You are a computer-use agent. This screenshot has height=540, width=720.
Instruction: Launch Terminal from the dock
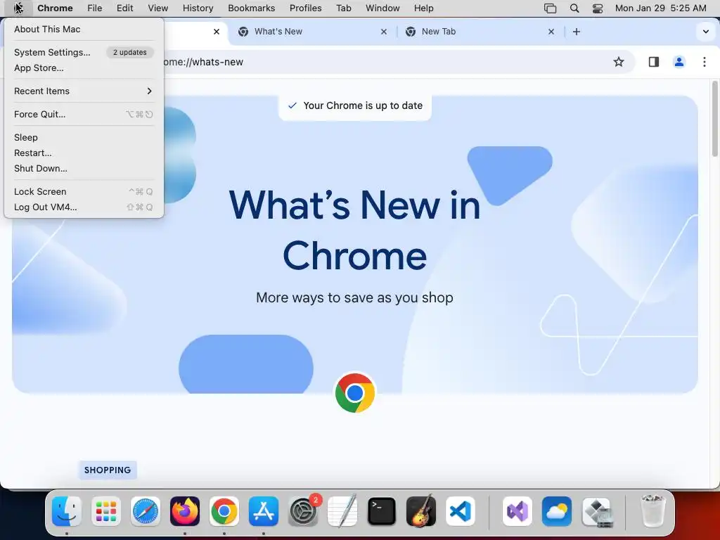[x=382, y=511]
